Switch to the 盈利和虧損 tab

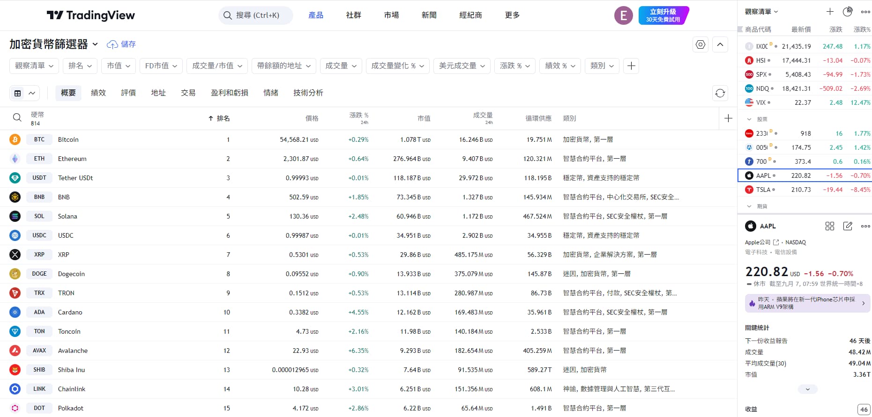click(x=230, y=93)
